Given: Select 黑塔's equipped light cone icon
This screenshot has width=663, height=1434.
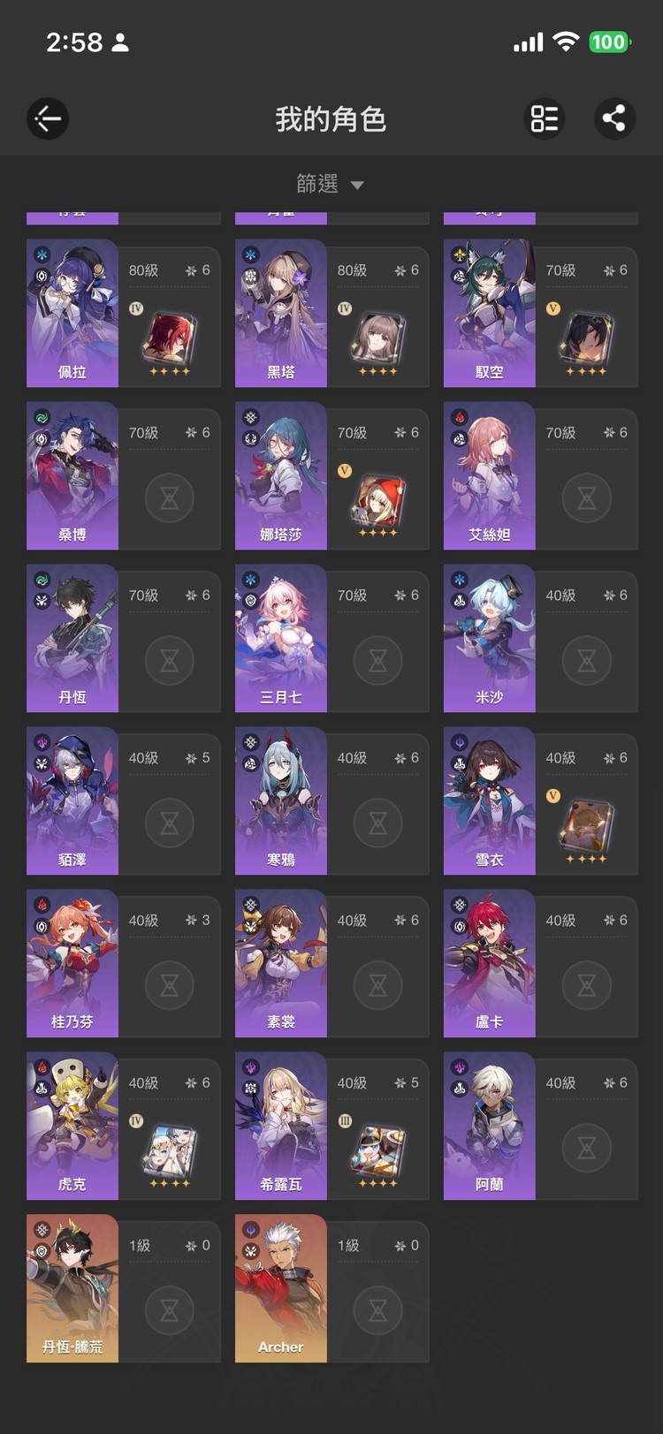Looking at the screenshot, I should (378, 340).
